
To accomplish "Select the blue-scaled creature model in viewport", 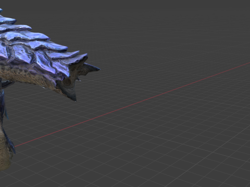I will 35,57.
